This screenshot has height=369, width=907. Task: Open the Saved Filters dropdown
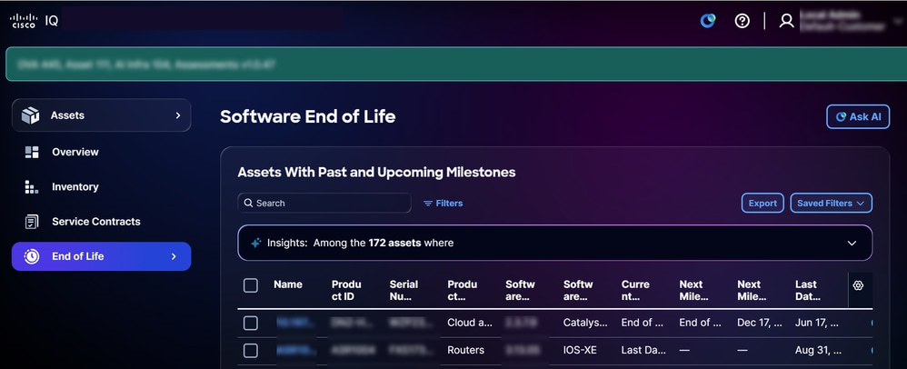coord(832,203)
